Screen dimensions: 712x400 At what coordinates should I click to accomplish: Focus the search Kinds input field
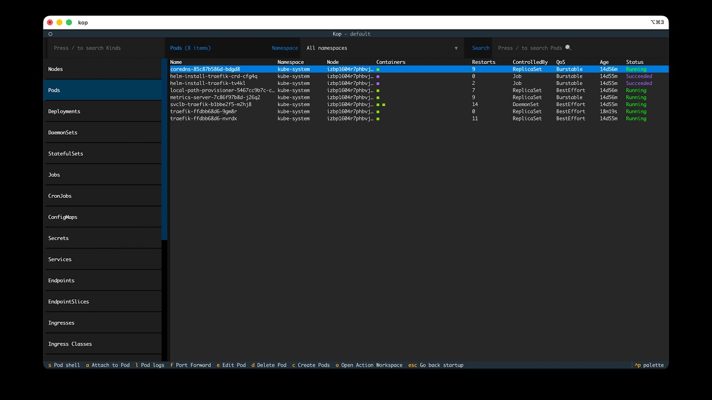point(106,48)
